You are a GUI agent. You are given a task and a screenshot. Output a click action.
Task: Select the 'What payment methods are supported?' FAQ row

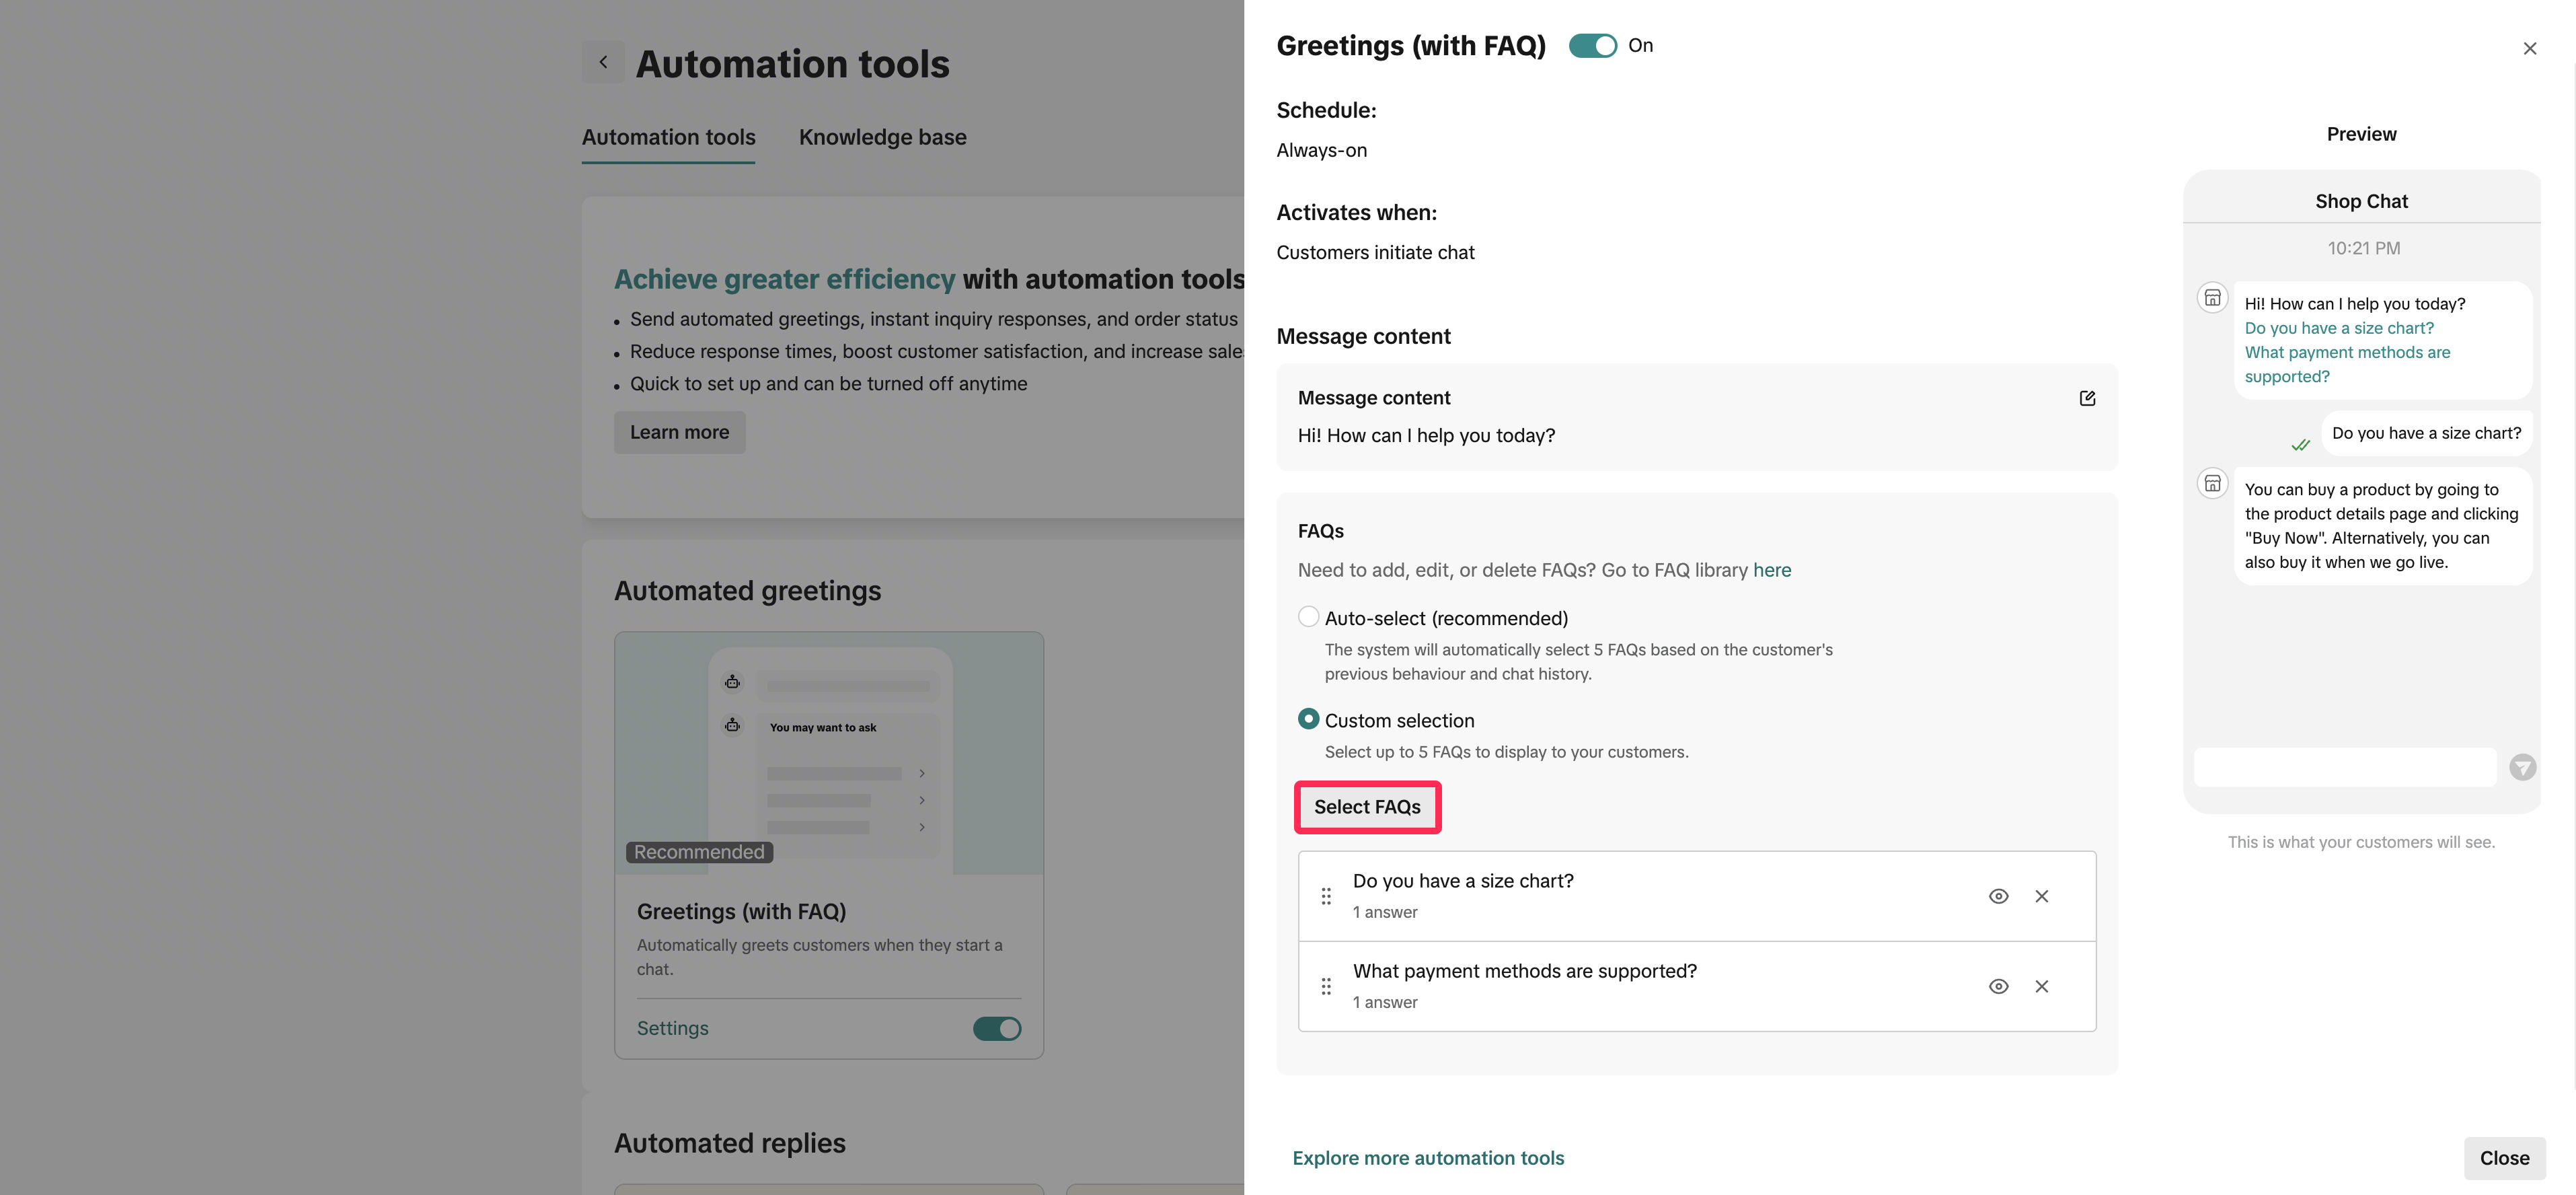(1697, 986)
